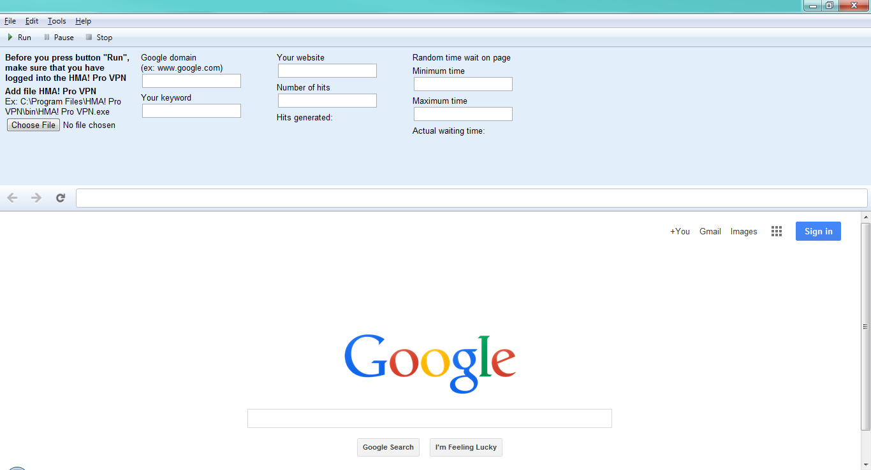Open the Tools menu

coord(57,21)
